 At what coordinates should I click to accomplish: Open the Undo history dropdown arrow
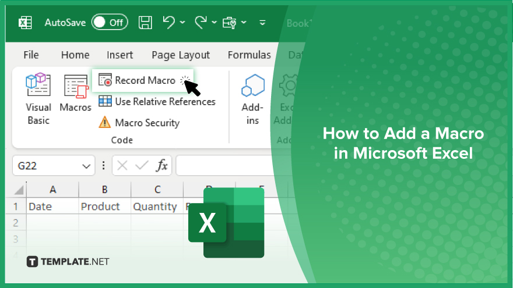182,23
